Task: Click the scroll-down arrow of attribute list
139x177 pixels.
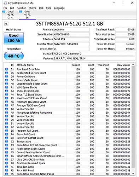Action: pos(133,173)
